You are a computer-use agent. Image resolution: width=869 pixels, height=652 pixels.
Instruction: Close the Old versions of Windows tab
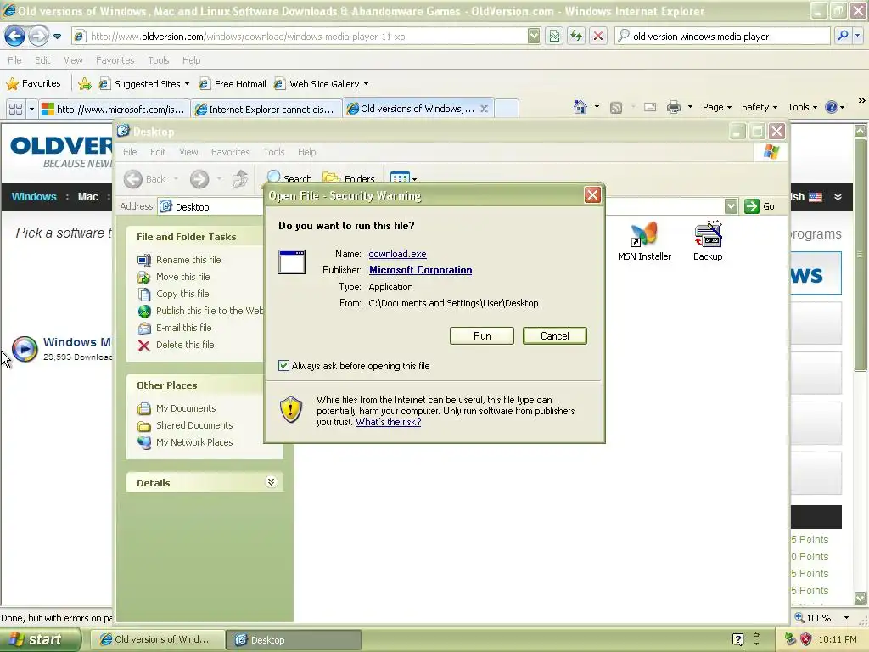pyautogui.click(x=484, y=109)
